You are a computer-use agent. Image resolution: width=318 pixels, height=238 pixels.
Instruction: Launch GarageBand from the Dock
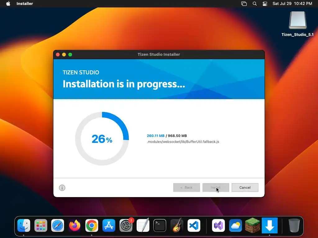coord(177,225)
